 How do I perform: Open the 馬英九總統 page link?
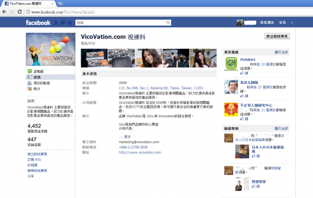pos(249,83)
